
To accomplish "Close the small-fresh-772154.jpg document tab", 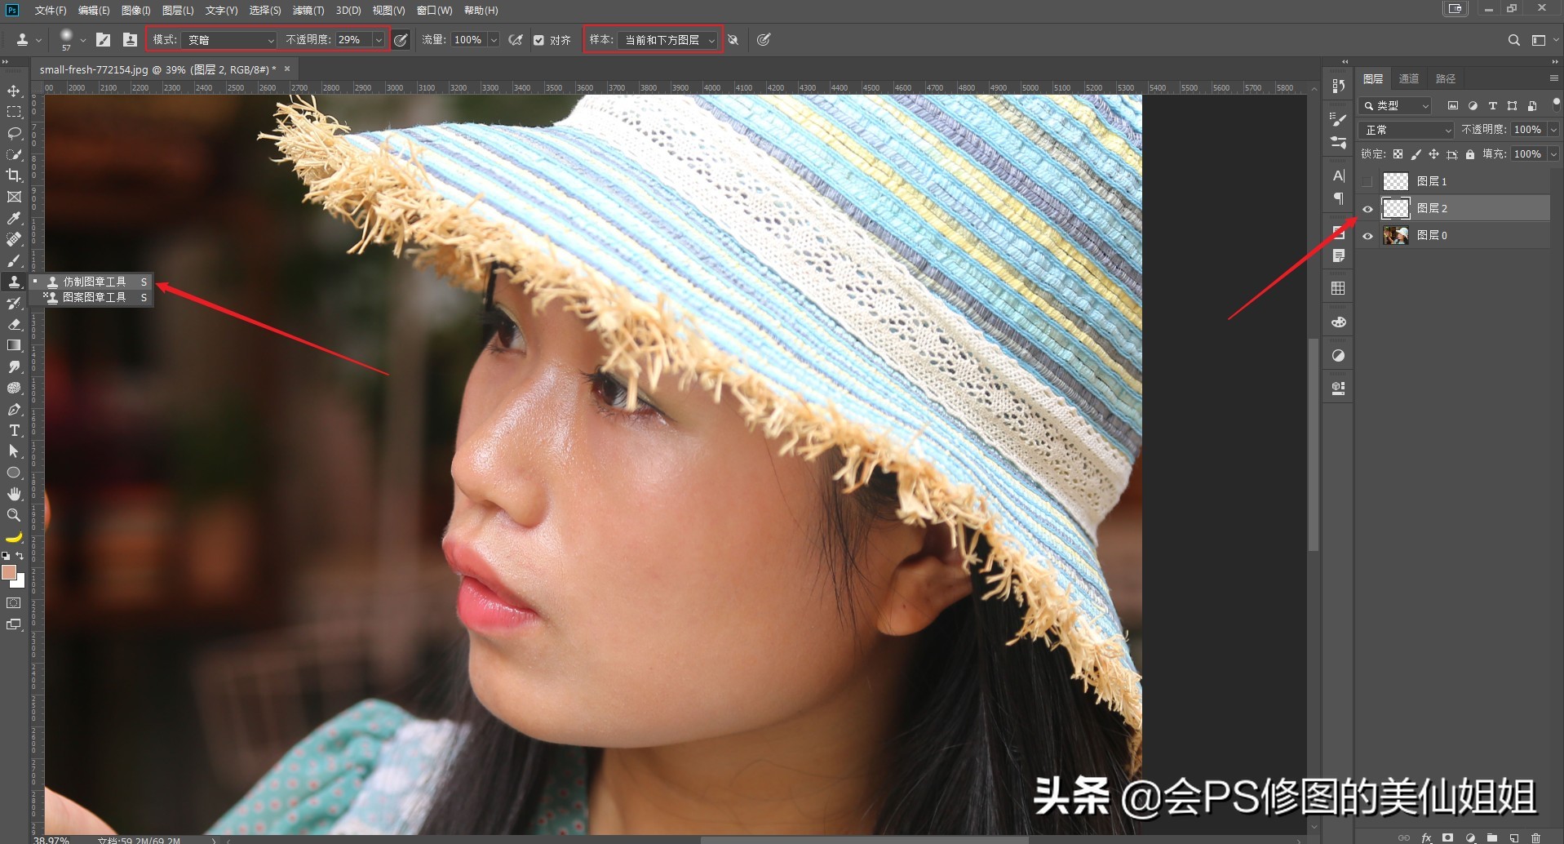I will coord(287,69).
